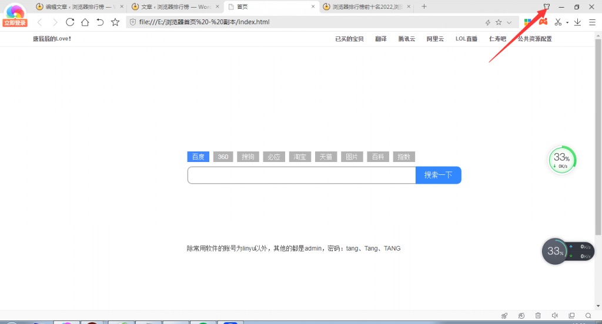Image resolution: width=602 pixels, height=324 pixels.
Task: Open the skin changer shirt icon
Action: (546, 6)
